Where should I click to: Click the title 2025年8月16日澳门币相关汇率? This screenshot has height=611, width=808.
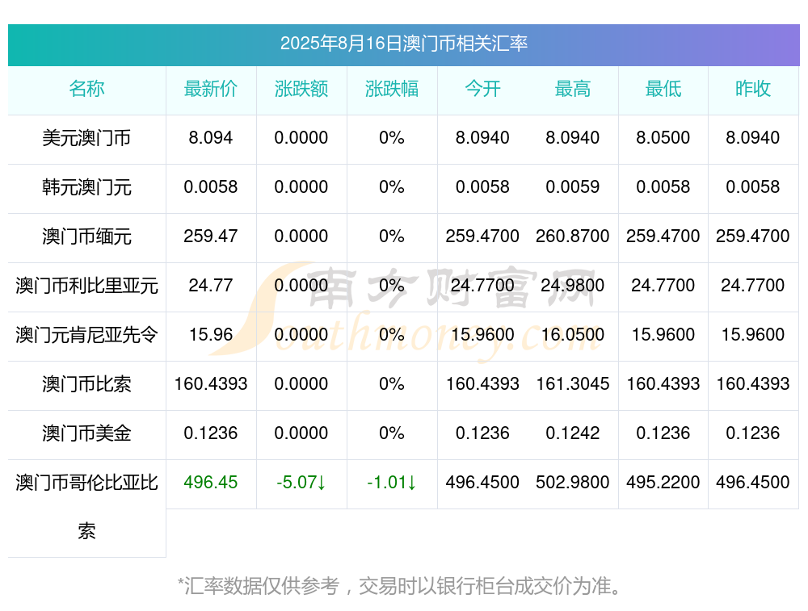coord(403,44)
